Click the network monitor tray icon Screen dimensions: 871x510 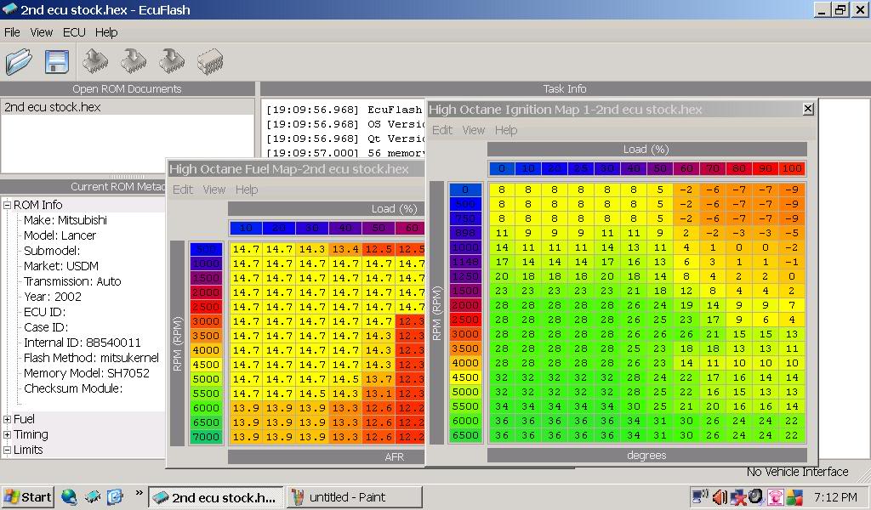coord(700,496)
